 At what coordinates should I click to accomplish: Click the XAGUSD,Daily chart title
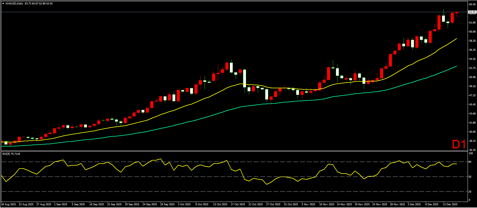pyautogui.click(x=14, y=4)
